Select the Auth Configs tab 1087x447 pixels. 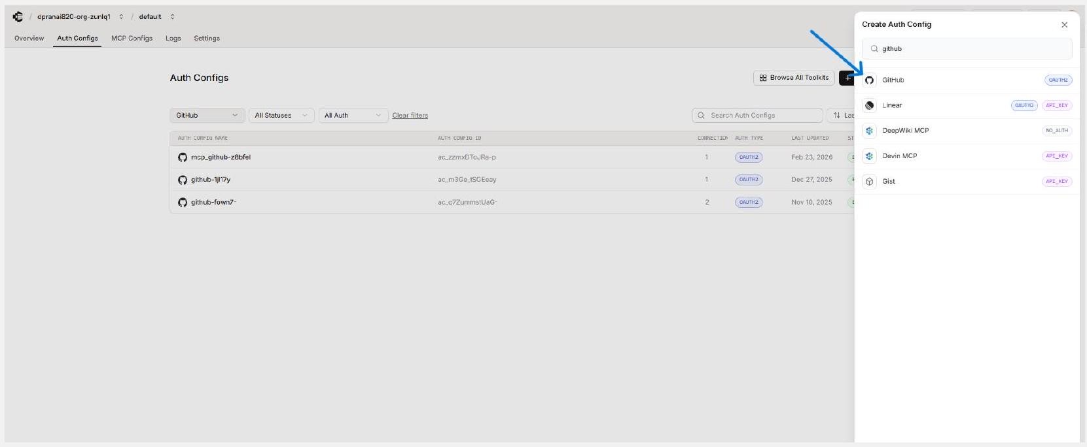click(77, 38)
